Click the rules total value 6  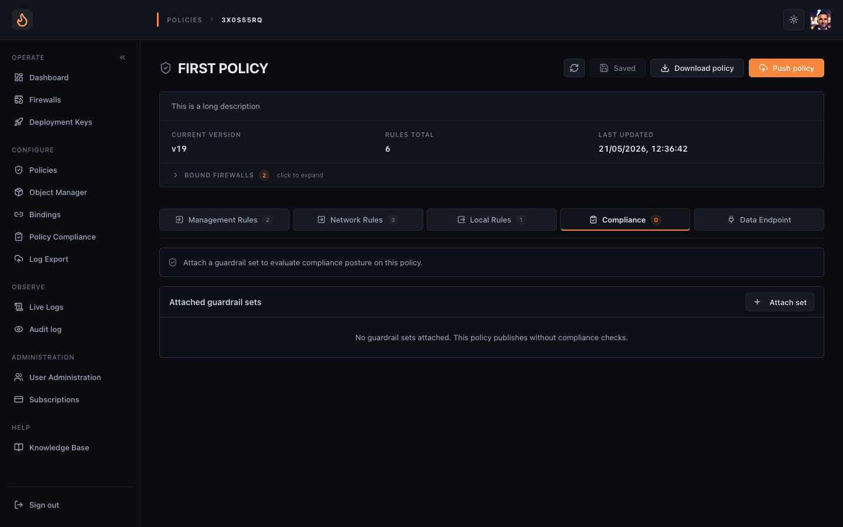(388, 149)
